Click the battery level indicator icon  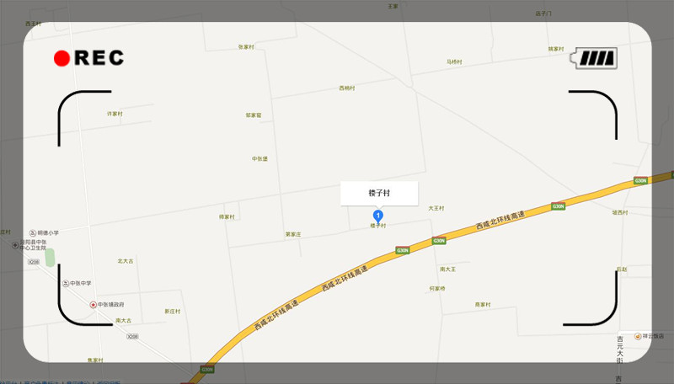(594, 58)
